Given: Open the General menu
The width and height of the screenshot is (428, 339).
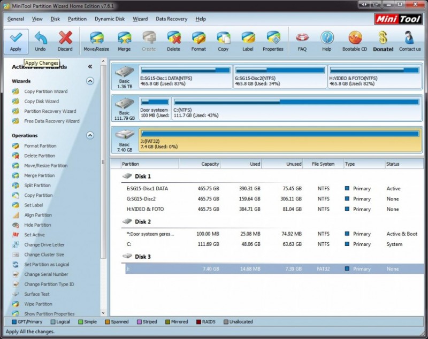Looking at the screenshot, I should point(16,19).
